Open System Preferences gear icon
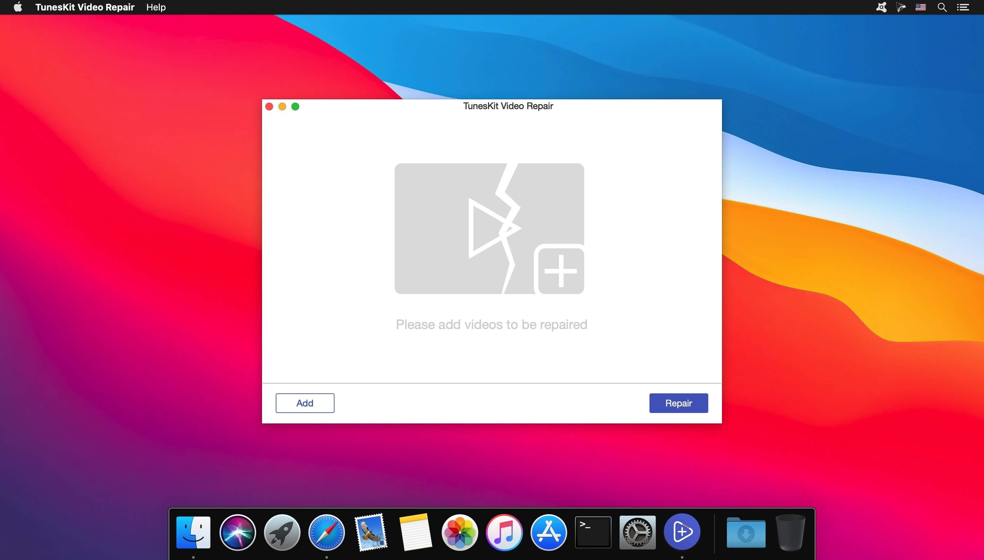The image size is (984, 560). pyautogui.click(x=637, y=532)
